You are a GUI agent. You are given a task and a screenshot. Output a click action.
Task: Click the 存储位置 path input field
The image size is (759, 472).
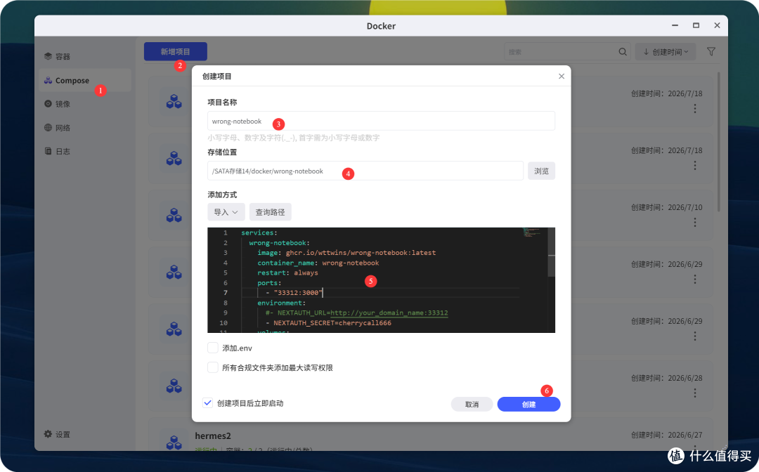(x=365, y=171)
